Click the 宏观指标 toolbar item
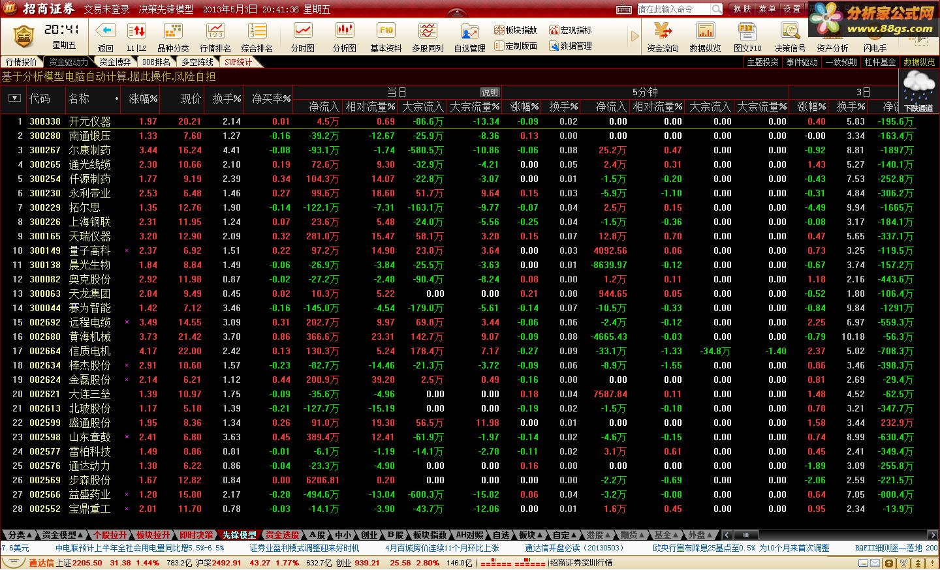 571,30
